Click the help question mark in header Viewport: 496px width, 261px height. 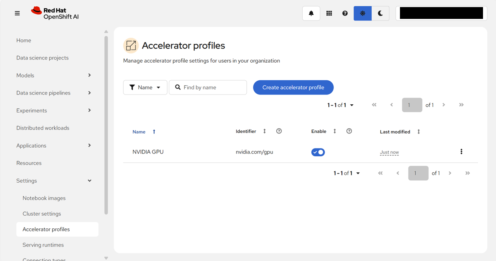(345, 13)
